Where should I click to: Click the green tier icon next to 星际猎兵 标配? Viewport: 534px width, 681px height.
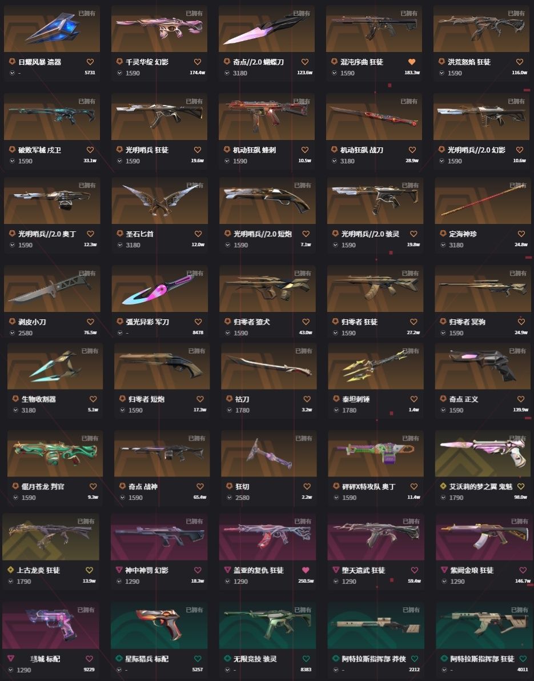(119, 658)
